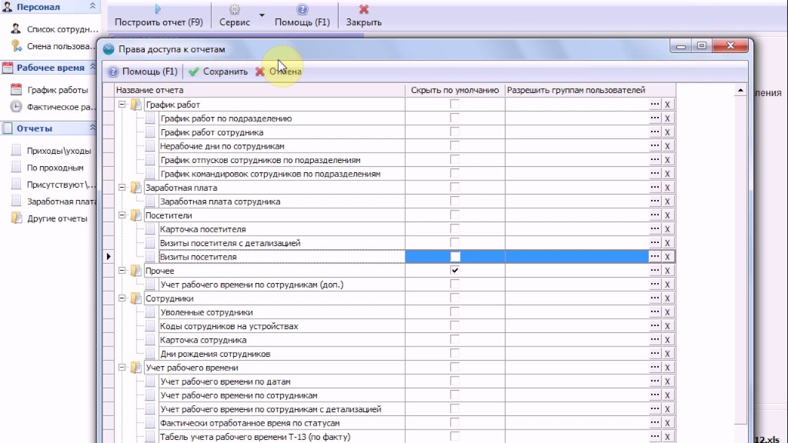This screenshot has width=788, height=443.
Task: Collapse the Заработная плата tree node
Action: 122,188
